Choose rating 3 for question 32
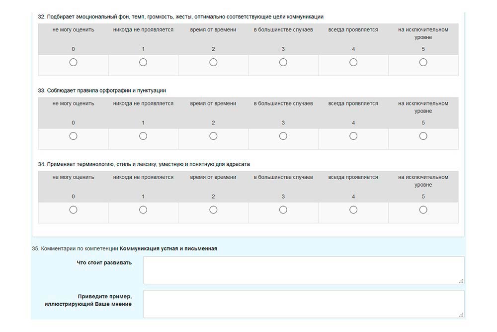 pyautogui.click(x=283, y=62)
